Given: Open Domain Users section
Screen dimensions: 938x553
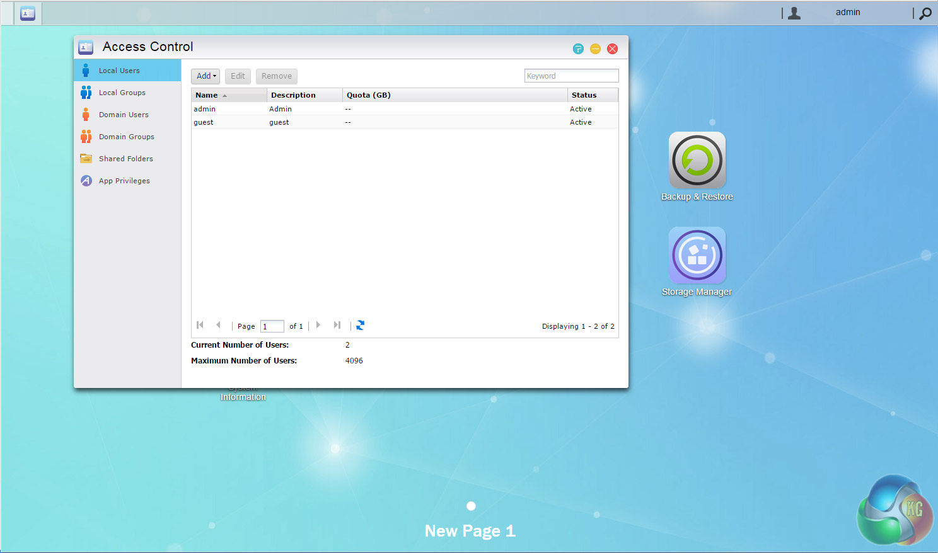Looking at the screenshot, I should point(127,115).
